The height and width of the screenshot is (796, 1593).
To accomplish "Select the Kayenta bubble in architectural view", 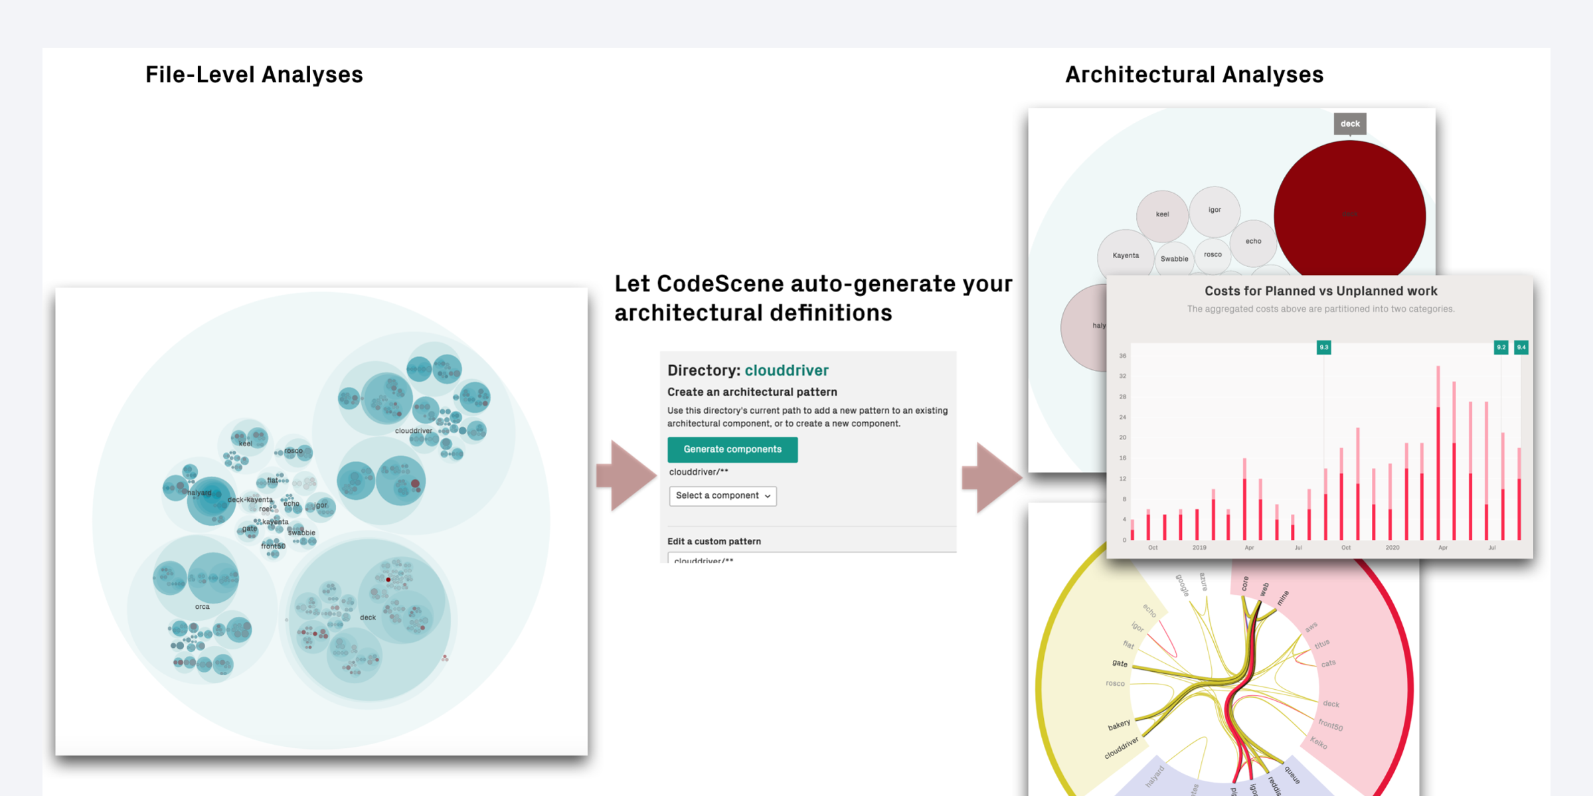I will 1126,256.
